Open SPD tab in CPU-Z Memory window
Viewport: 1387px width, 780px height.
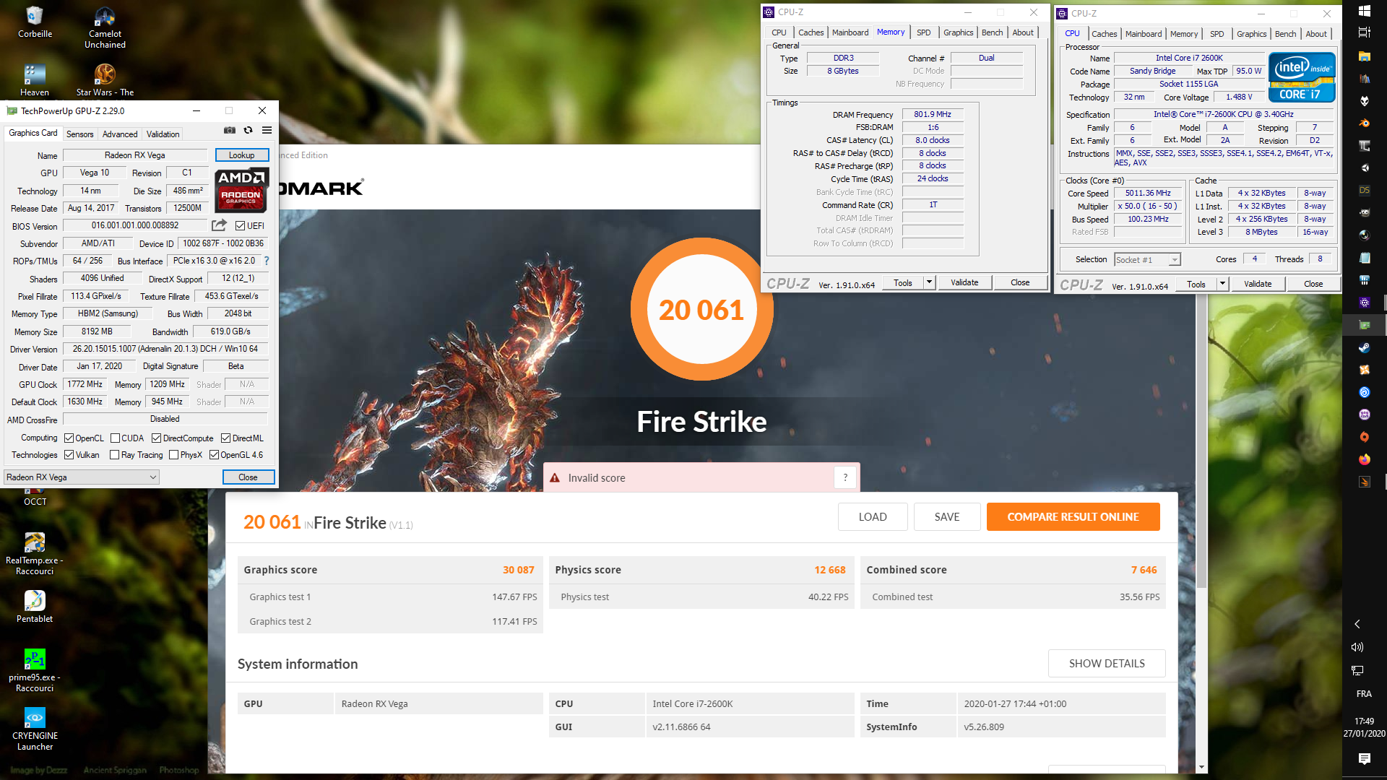pos(923,32)
